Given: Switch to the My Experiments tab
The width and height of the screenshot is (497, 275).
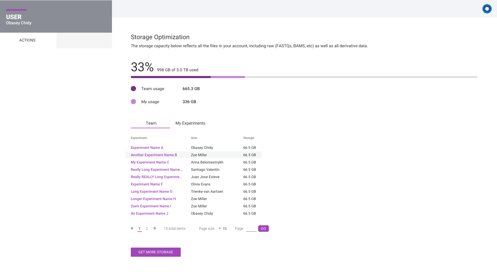Looking at the screenshot, I should coord(190,123).
